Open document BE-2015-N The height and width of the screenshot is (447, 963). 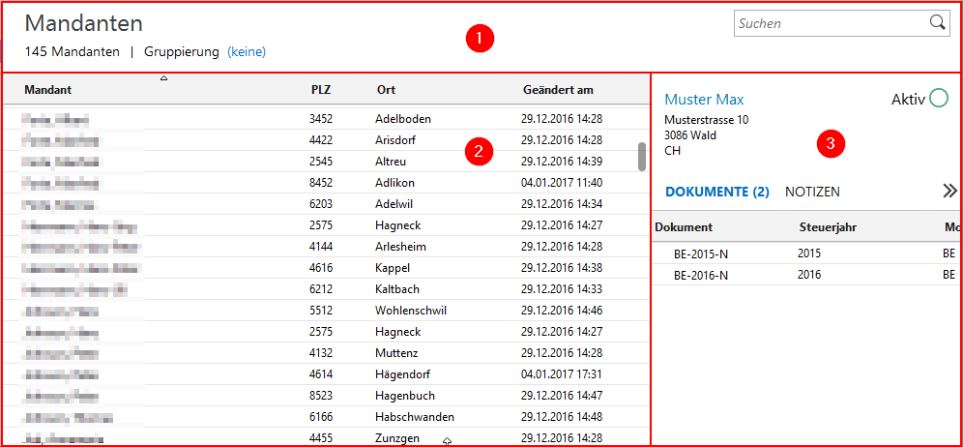tap(701, 253)
